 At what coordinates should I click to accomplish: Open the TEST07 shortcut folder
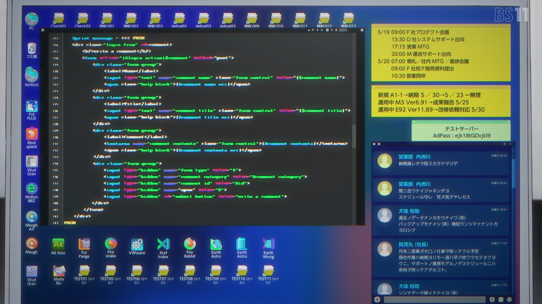[163, 275]
